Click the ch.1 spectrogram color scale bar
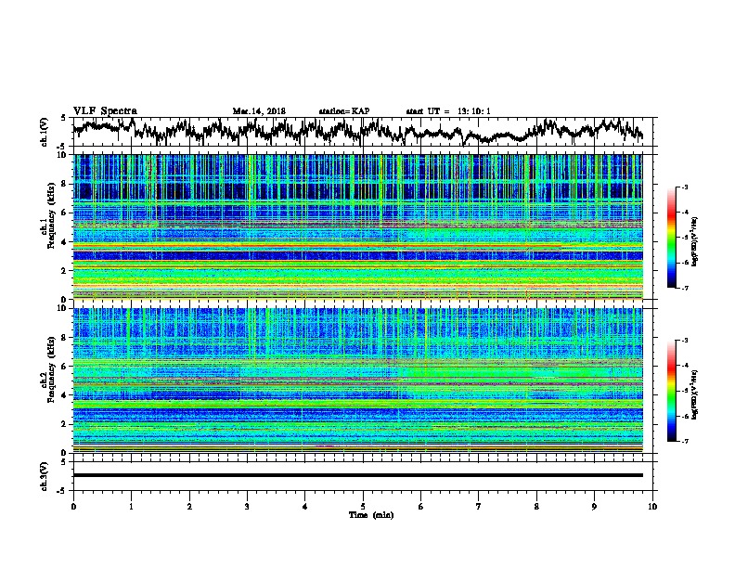Screen dimensions: 735x568 pos(671,238)
